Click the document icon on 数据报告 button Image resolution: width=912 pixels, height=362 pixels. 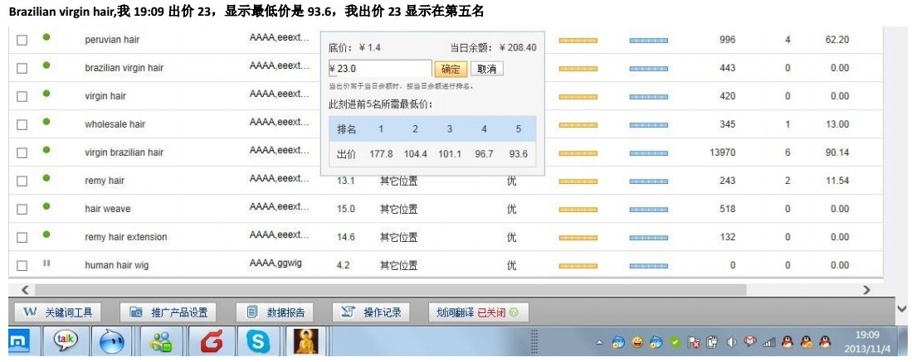click(251, 312)
